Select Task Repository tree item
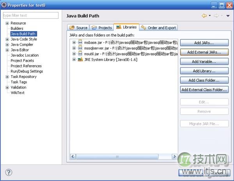234x181 pixels. coord(23,77)
